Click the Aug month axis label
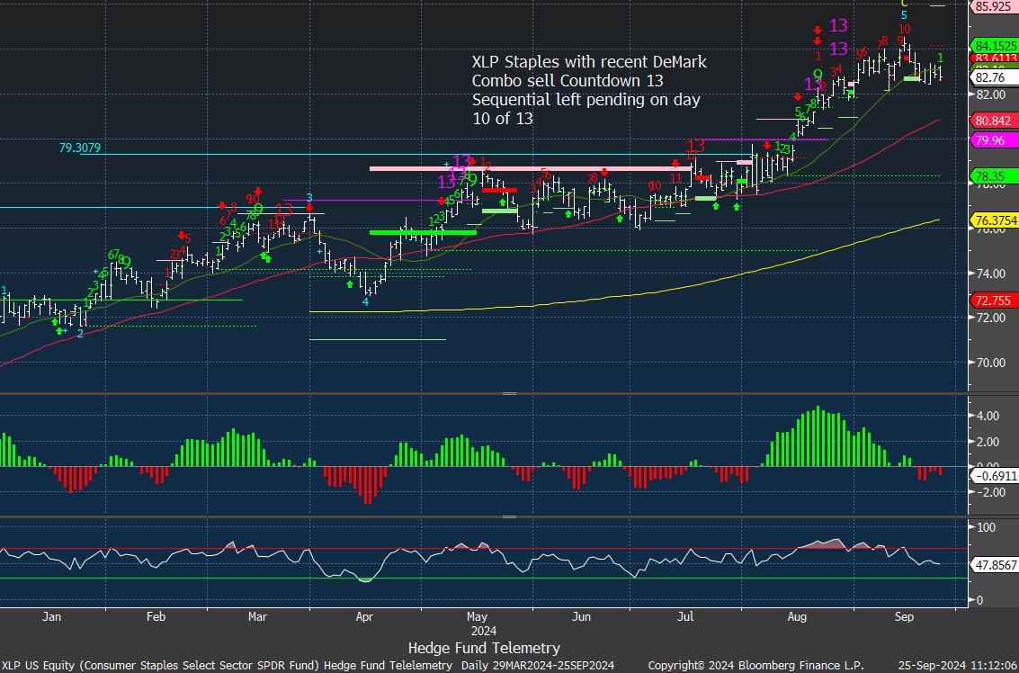This screenshot has width=1019, height=673. point(796,616)
